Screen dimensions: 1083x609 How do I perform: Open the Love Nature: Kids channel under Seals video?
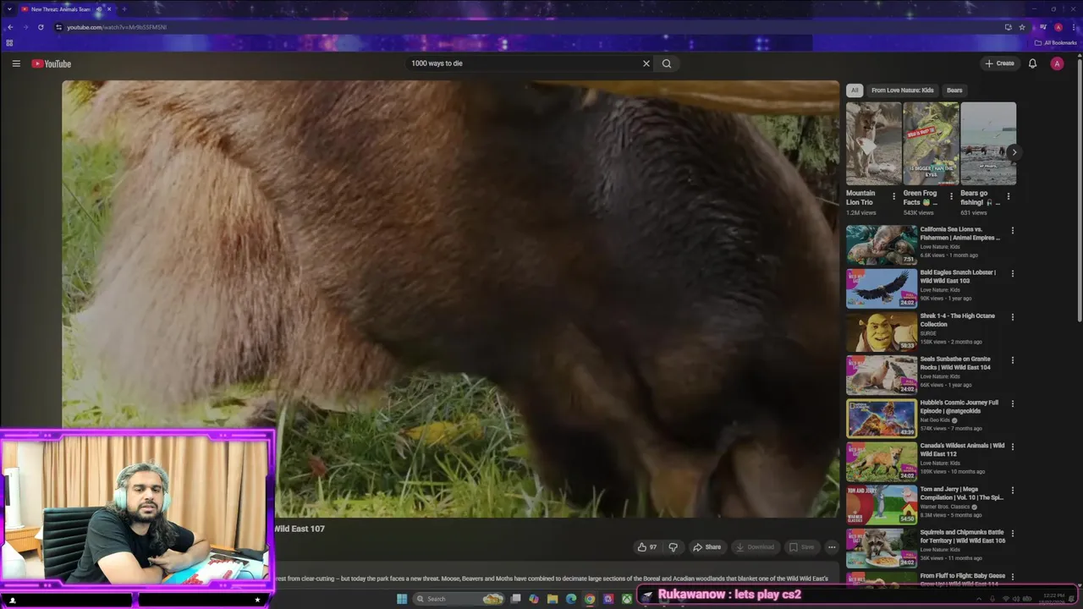click(940, 376)
